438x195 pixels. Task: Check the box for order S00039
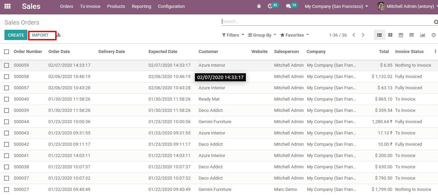pos(7,110)
